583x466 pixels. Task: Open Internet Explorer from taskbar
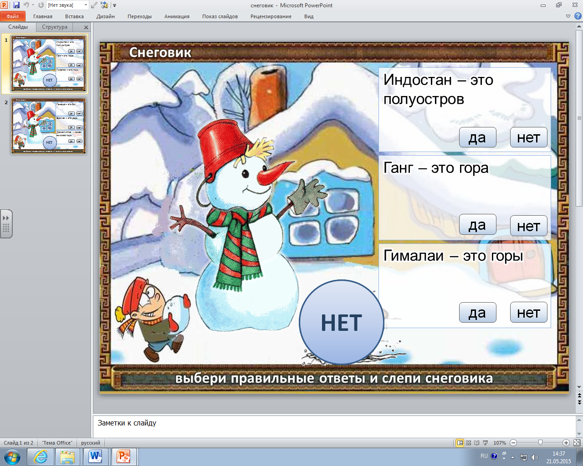coord(40,457)
